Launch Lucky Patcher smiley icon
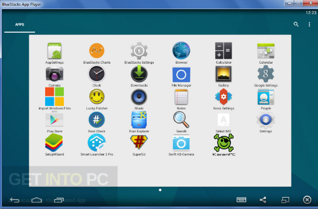The height and width of the screenshot is (209, 318). click(97, 97)
